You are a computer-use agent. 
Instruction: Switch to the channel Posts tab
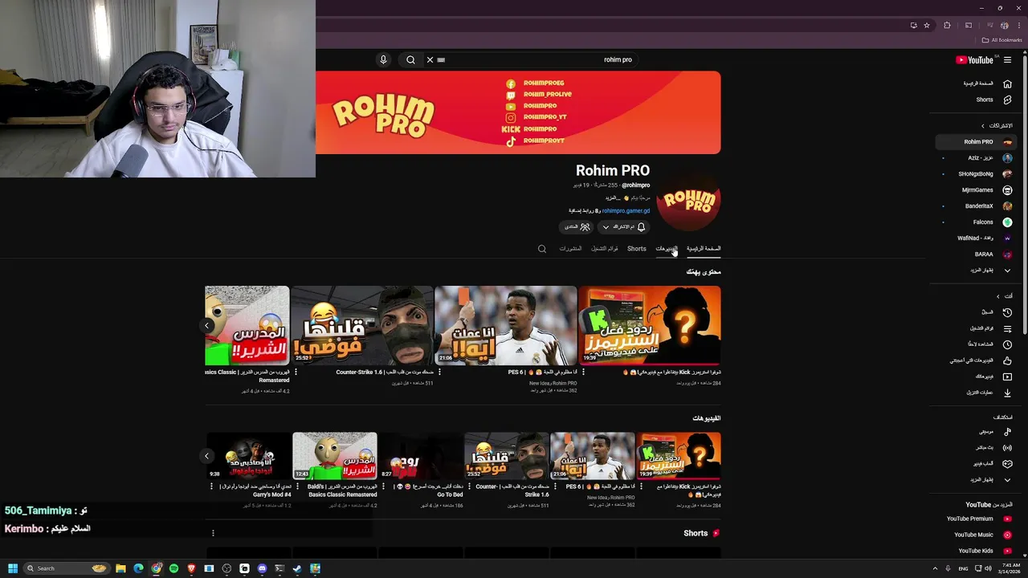(570, 249)
